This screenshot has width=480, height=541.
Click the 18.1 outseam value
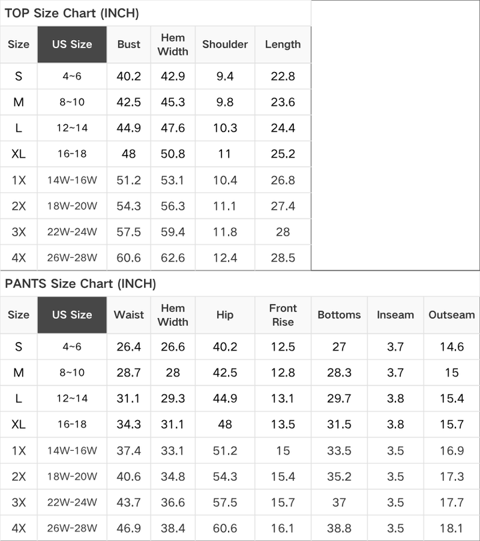(x=451, y=528)
